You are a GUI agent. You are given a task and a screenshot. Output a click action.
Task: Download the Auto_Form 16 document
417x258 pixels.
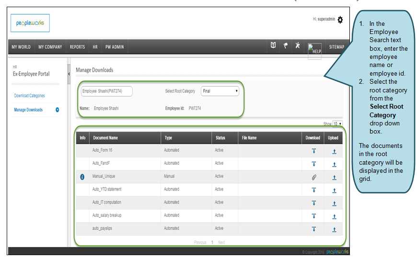click(x=313, y=151)
